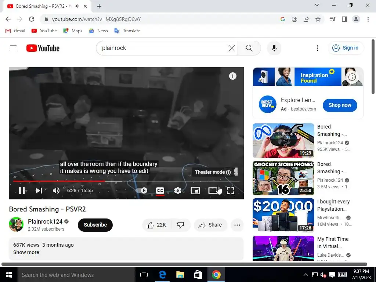Expand description with Show more
Screen dimensions: 376x282
[x=26, y=252]
